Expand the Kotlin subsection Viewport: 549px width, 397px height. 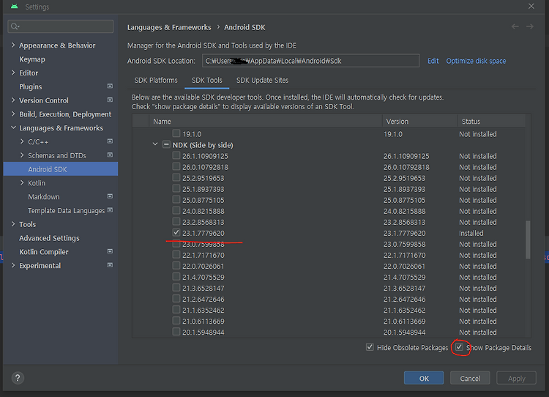[x=22, y=182]
